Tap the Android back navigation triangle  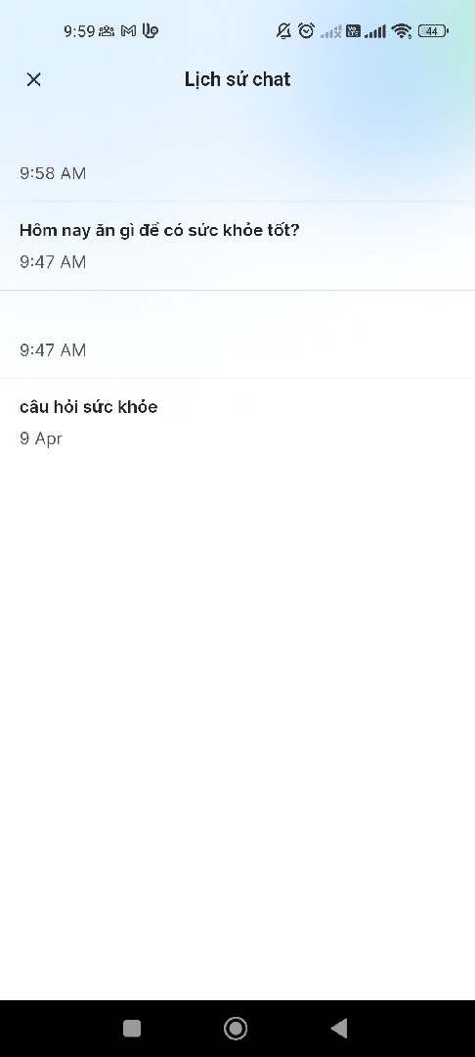(x=339, y=1028)
